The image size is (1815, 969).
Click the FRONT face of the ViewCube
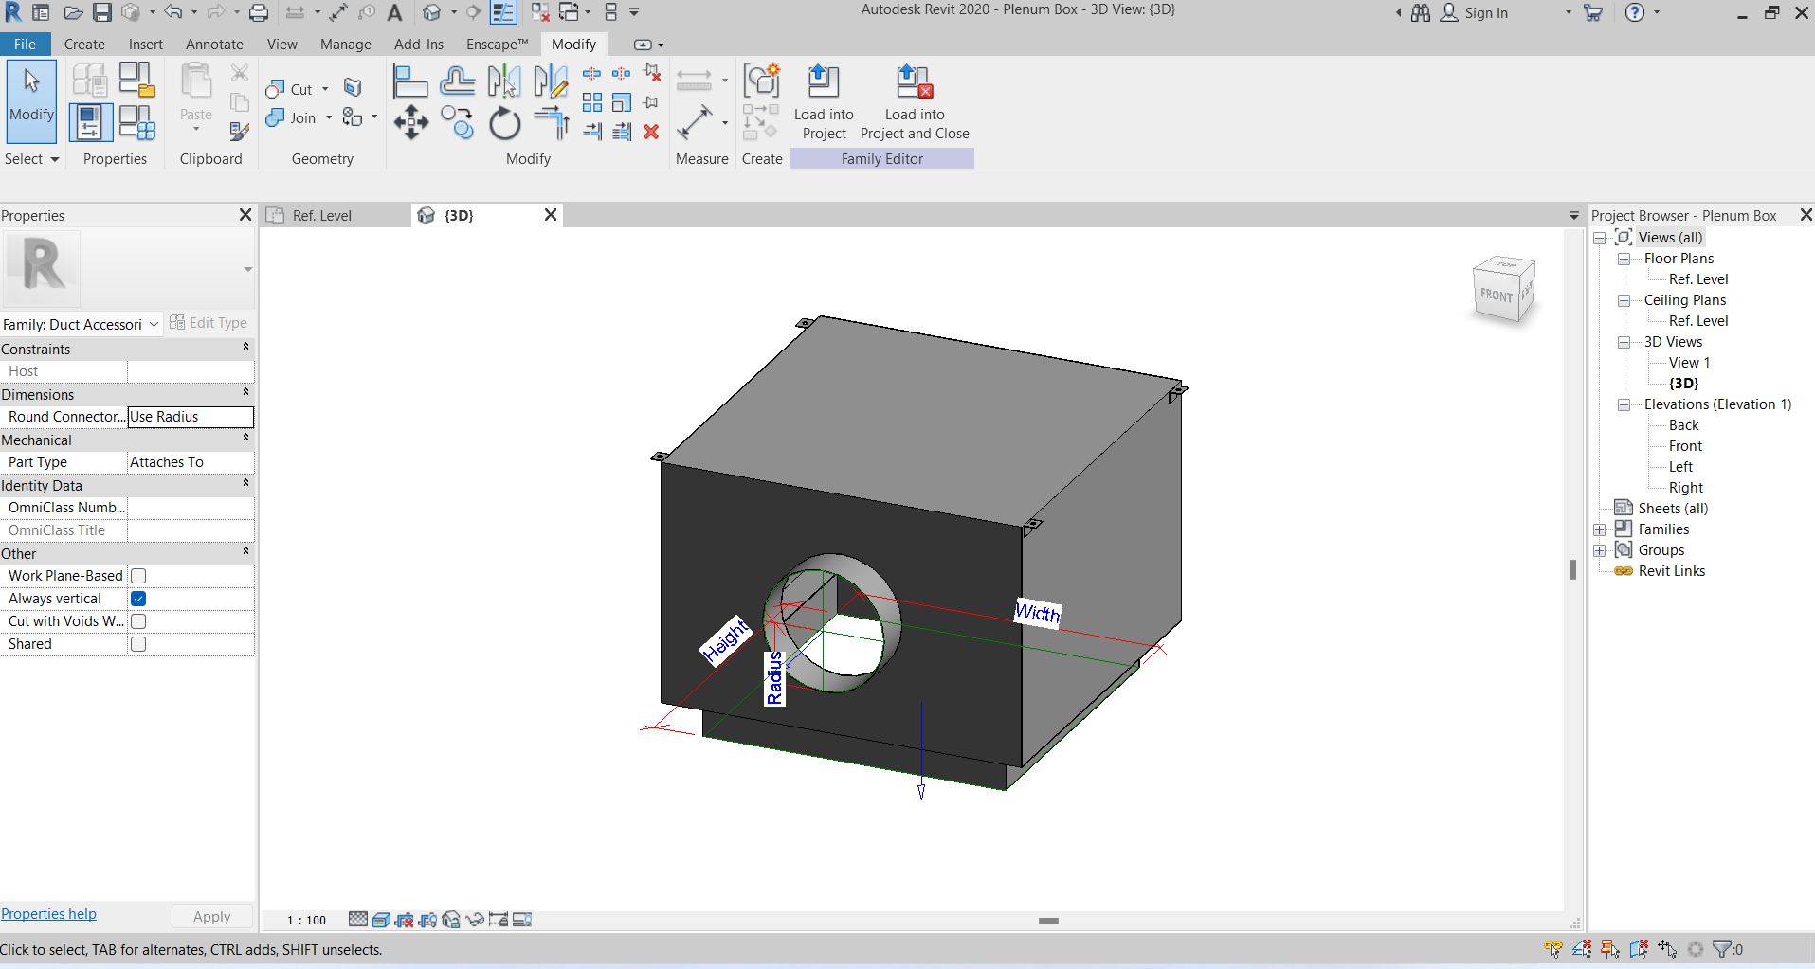click(1497, 296)
